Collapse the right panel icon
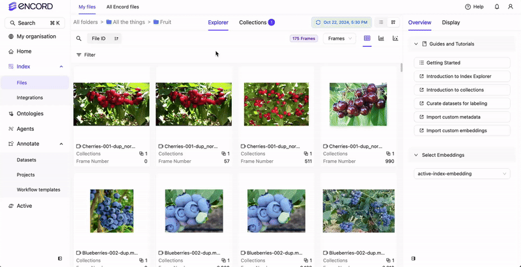521x267 pixels. tap(414, 259)
